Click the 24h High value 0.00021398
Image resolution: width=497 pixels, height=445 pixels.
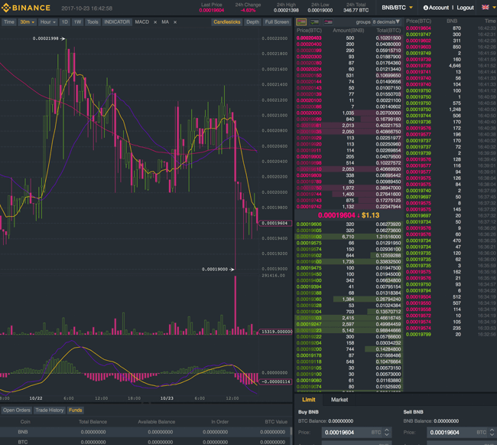coord(286,10)
